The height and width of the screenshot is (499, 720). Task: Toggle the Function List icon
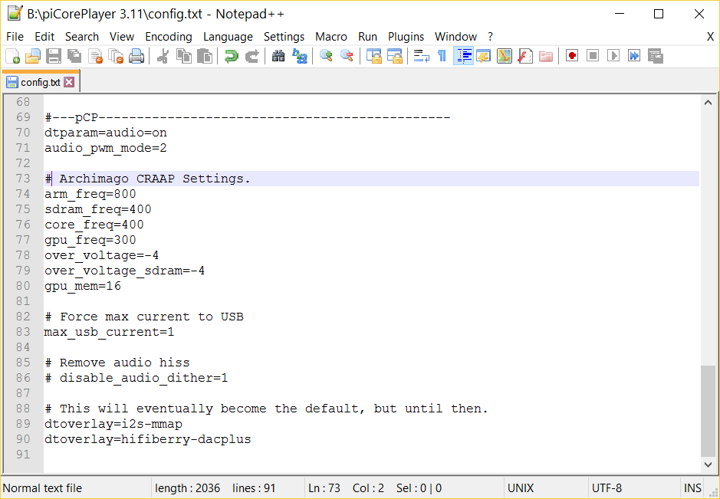(524, 56)
